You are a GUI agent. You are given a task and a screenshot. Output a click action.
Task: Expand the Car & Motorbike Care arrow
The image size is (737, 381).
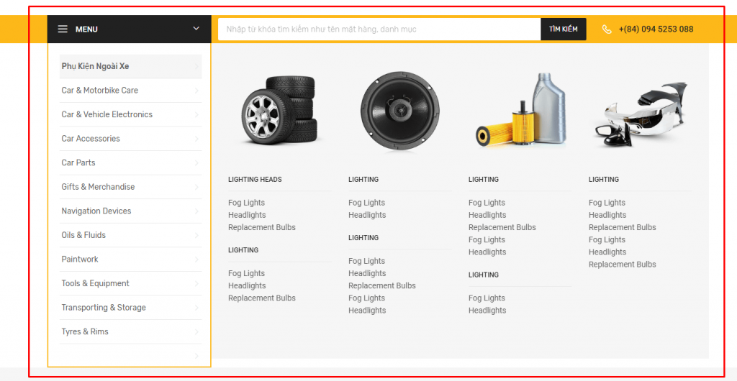tap(196, 91)
